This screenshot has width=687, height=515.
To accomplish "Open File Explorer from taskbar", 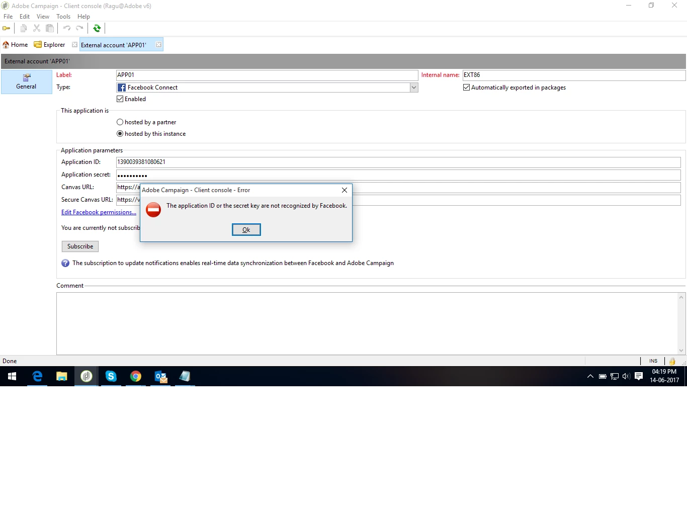I will [x=62, y=376].
